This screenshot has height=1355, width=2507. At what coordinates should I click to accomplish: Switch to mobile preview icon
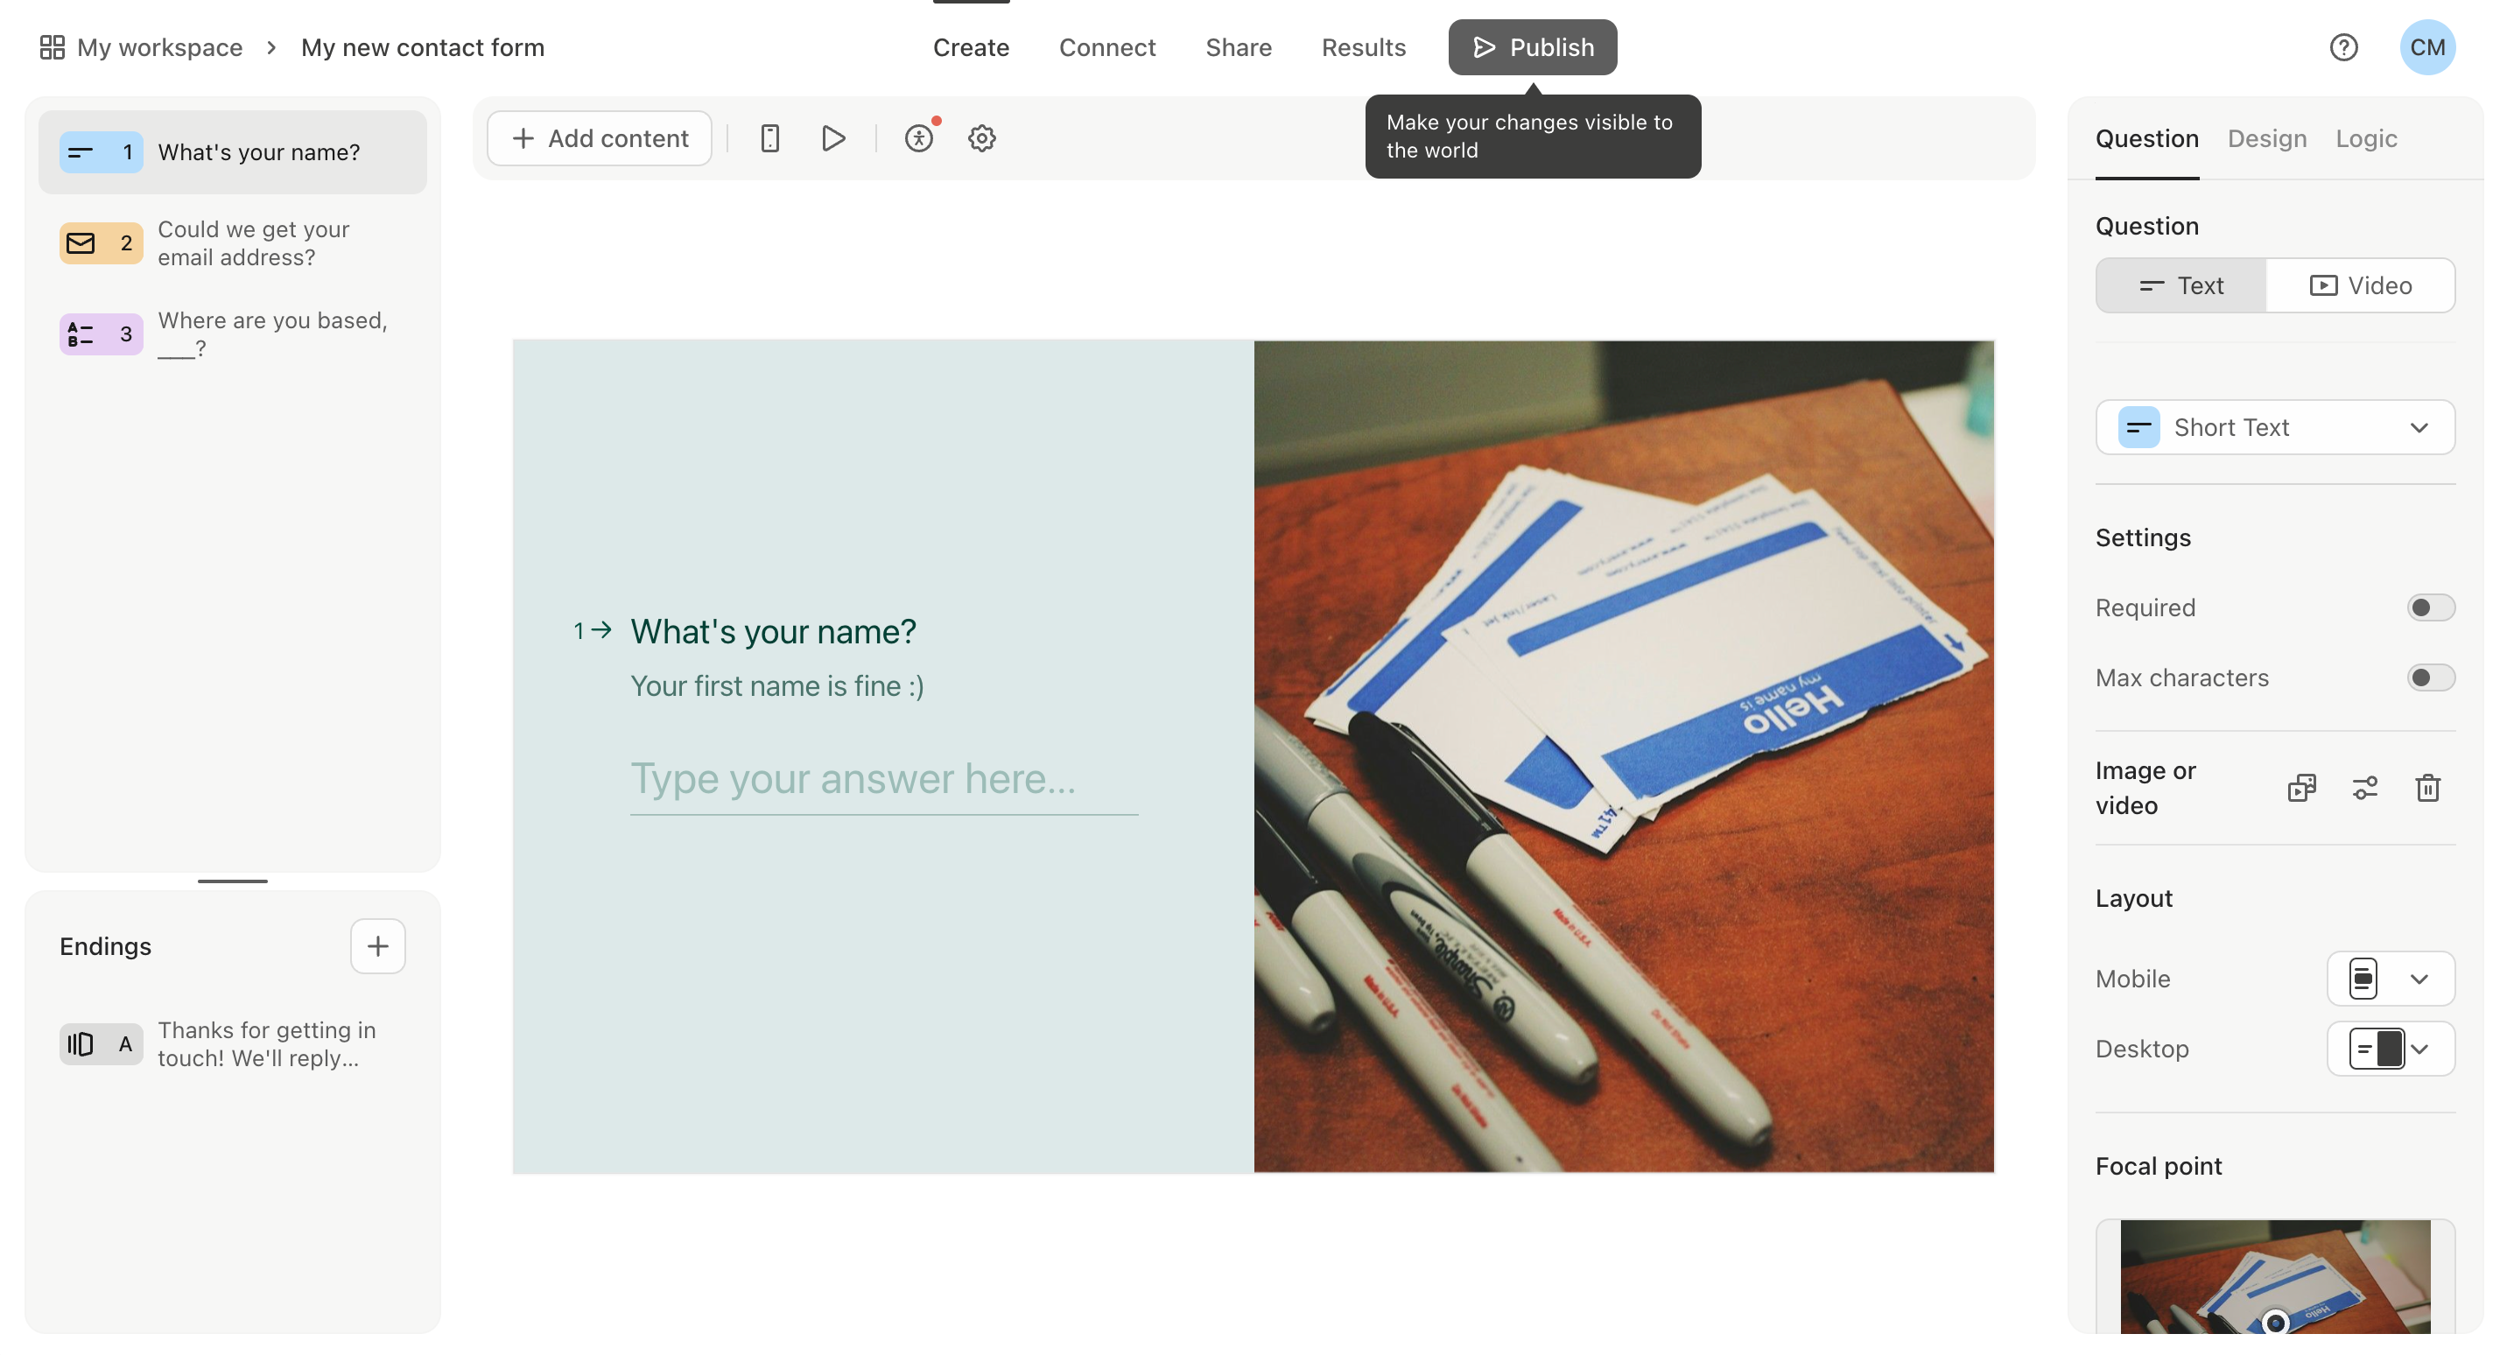pos(769,138)
